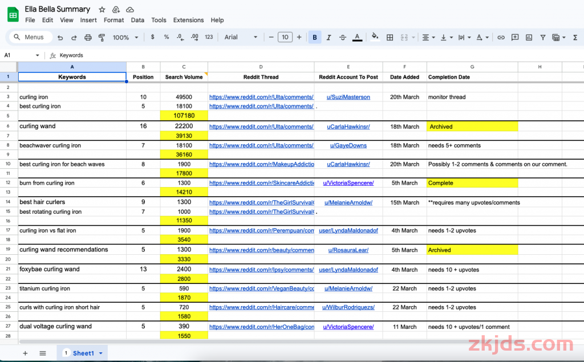The height and width of the screenshot is (362, 584).
Task: Check the cloud document status icon
Action: [x=130, y=10]
